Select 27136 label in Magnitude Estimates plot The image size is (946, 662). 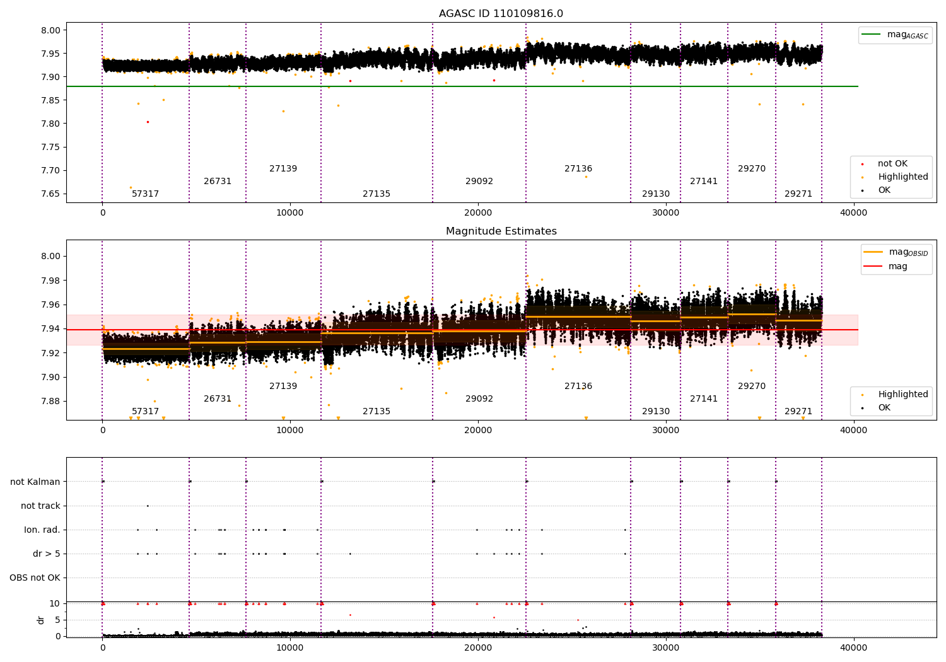coord(578,386)
